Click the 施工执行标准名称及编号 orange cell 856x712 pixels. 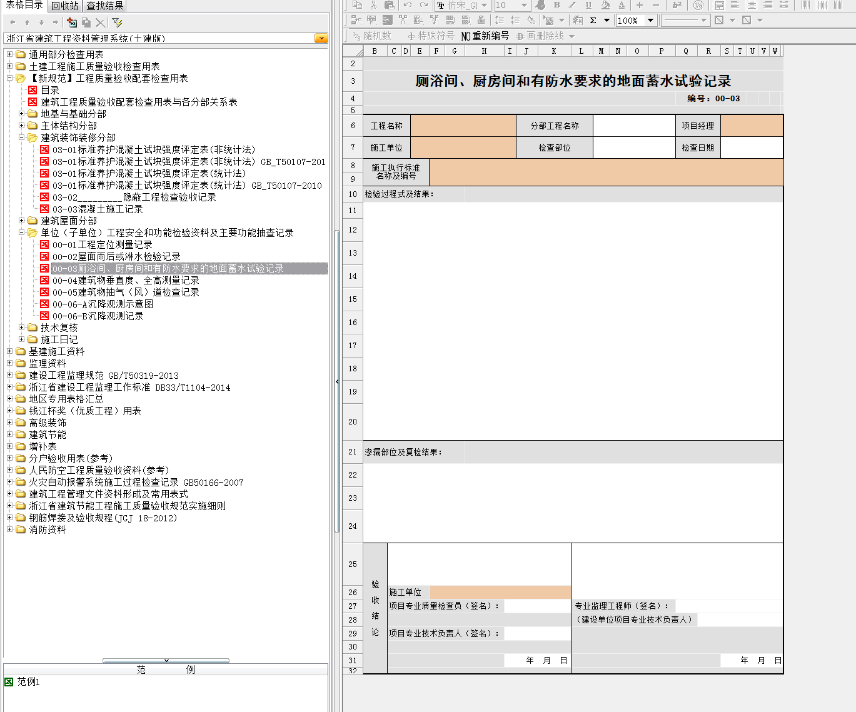tap(607, 172)
